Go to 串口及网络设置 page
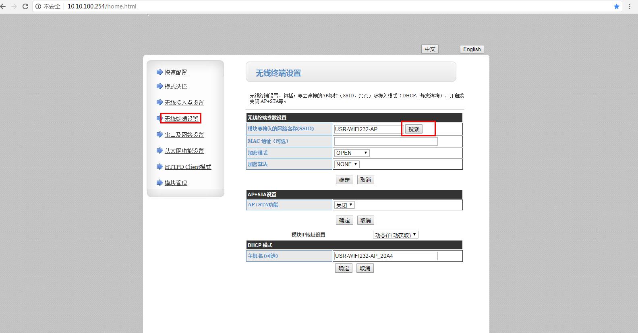Screen dimensions: 638x333 184,135
